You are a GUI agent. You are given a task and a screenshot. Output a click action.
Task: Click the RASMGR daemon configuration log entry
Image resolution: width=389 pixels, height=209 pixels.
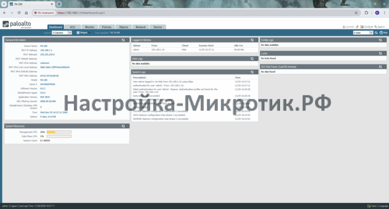click(161, 119)
